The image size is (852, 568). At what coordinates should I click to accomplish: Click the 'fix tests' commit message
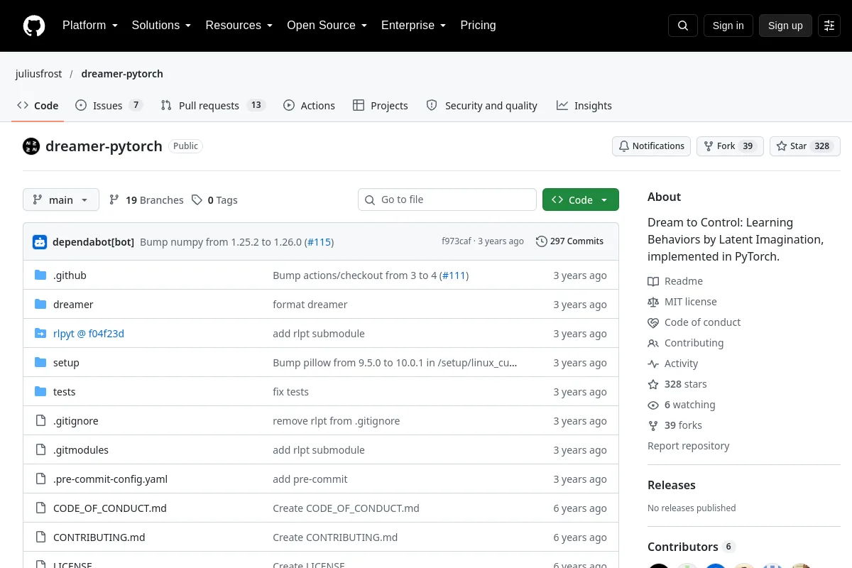tap(291, 392)
